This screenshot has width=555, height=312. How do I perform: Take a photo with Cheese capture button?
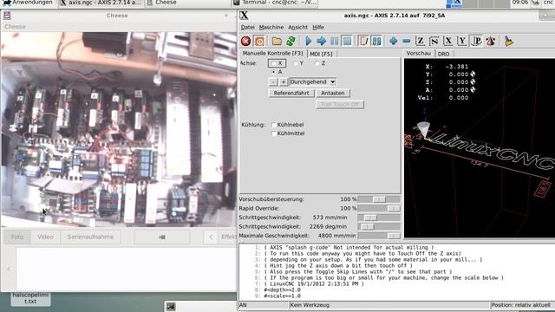(x=162, y=237)
